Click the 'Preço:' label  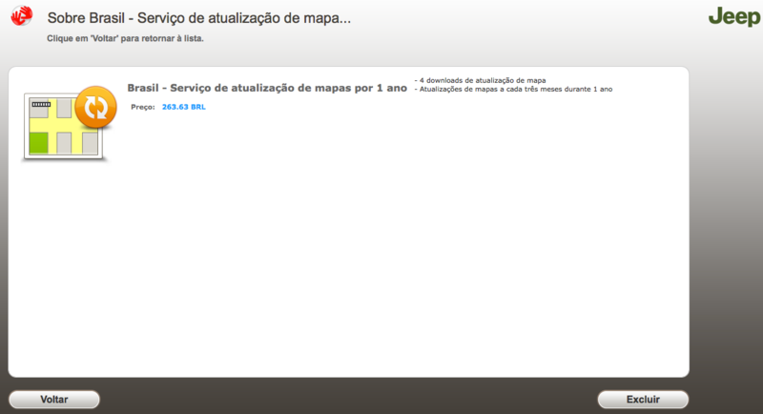(142, 107)
